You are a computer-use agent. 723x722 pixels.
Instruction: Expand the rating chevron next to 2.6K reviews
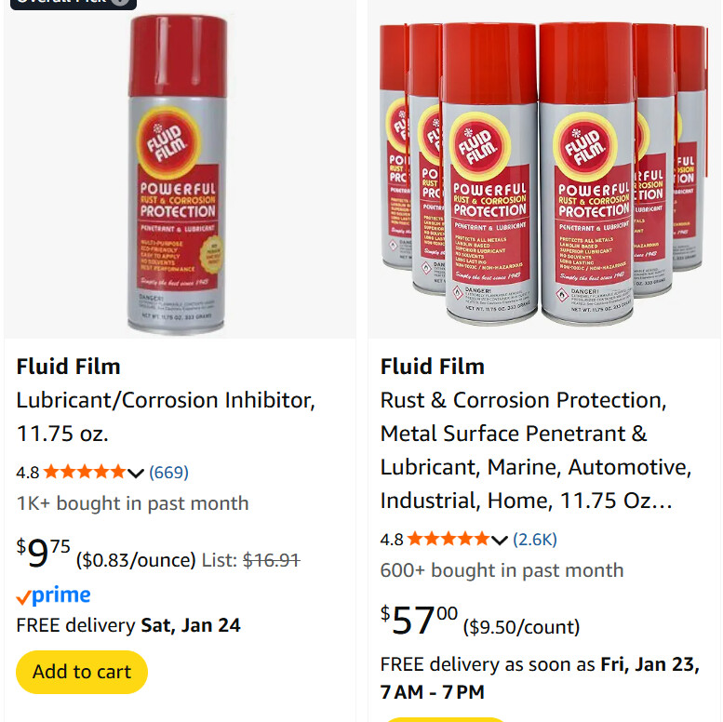[500, 540]
